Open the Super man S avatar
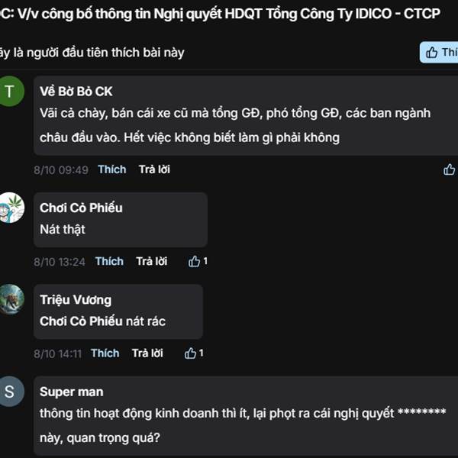Viewport: 458px width, 458px height. pos(10,392)
